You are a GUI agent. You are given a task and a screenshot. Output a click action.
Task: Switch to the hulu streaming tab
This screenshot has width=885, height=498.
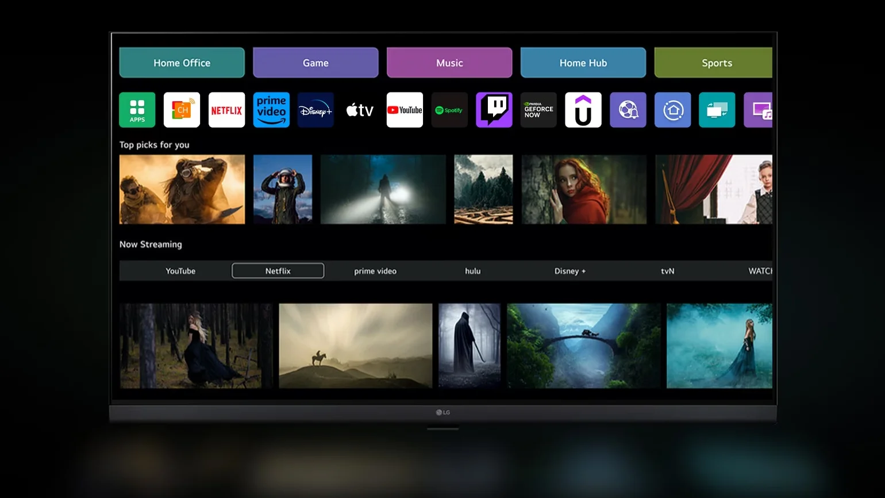(472, 271)
